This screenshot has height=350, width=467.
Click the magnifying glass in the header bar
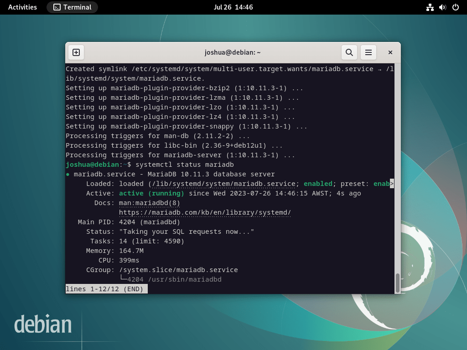(x=349, y=52)
